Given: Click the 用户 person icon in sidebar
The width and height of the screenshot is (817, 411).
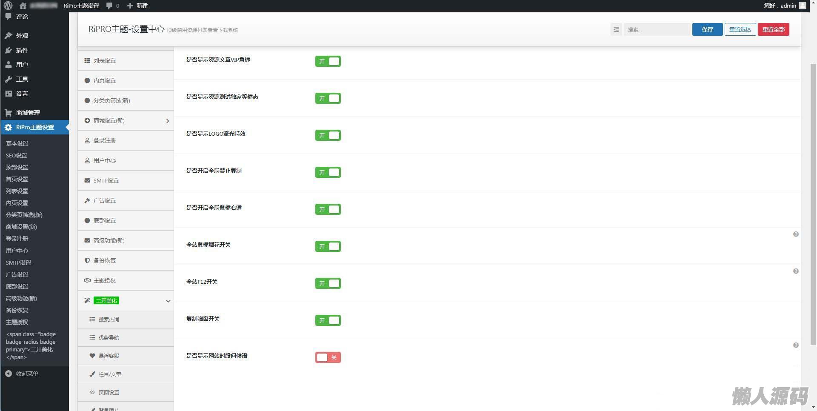Looking at the screenshot, I should tap(9, 65).
